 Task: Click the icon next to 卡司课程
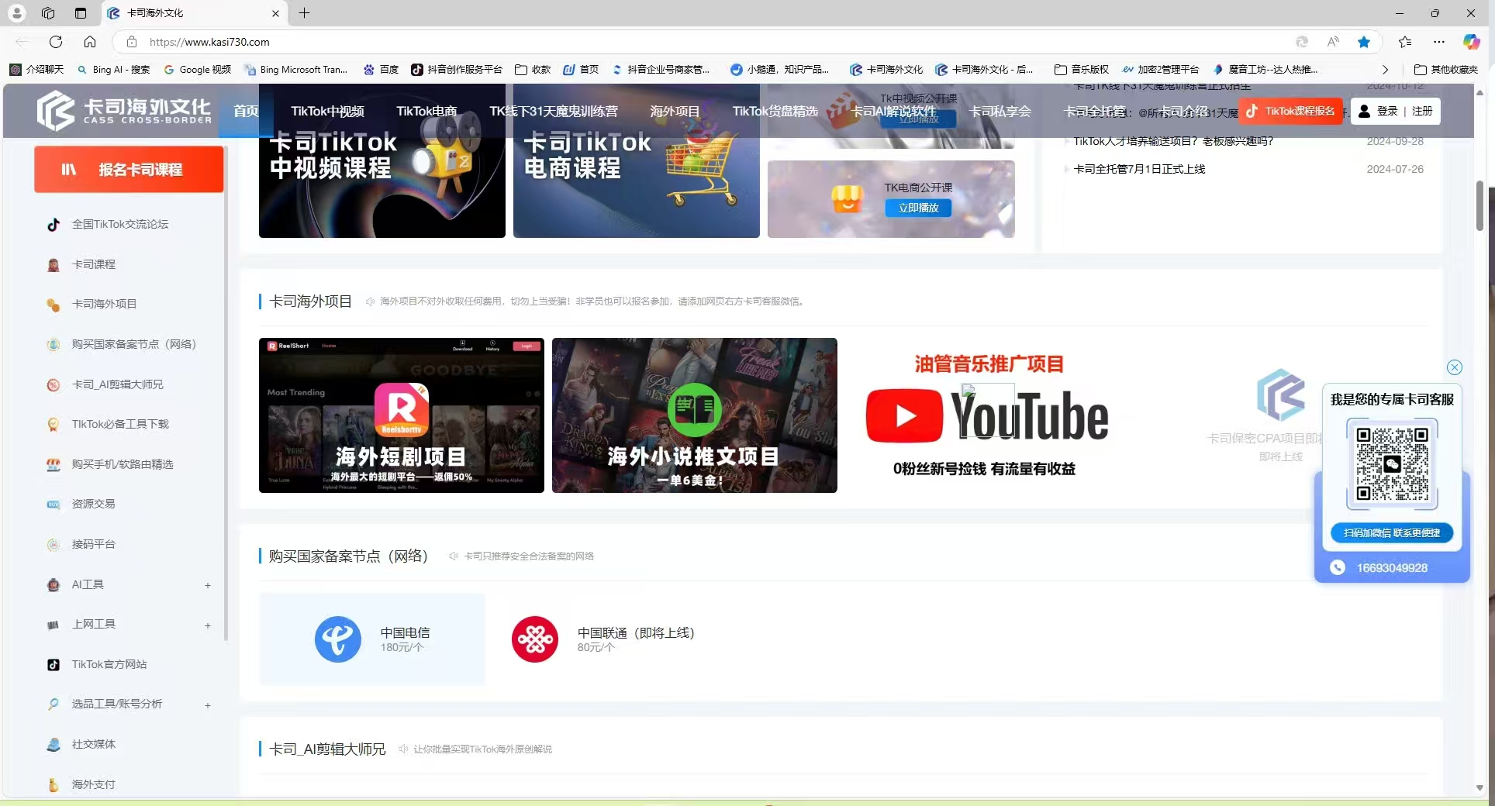(x=54, y=265)
